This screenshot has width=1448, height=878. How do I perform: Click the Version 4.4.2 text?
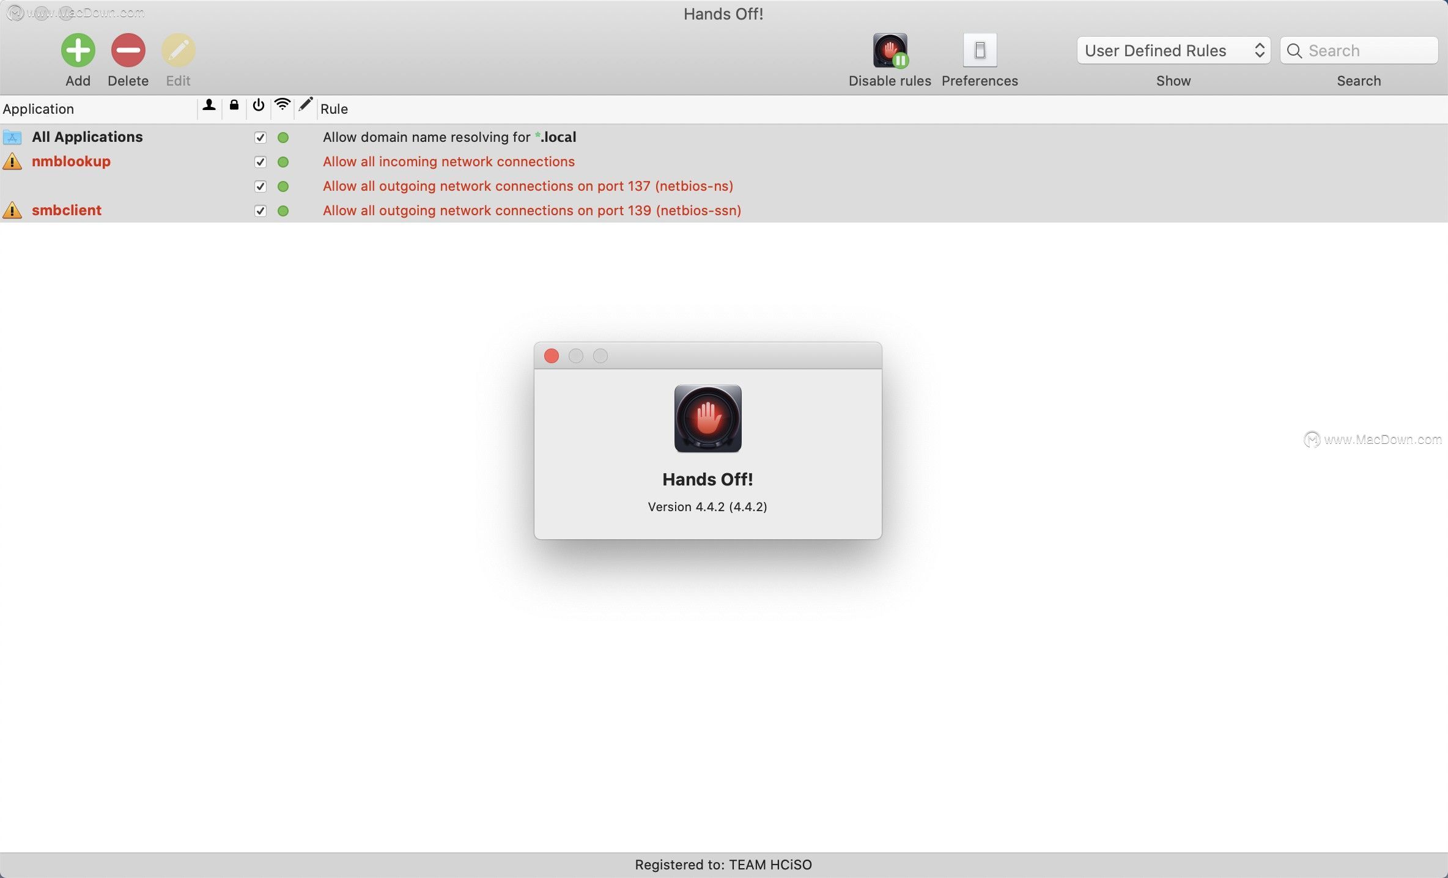pos(707,507)
